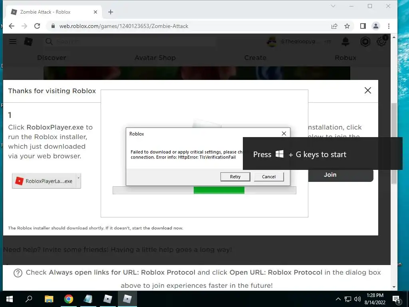Select the web.roblox.com address bar URL

tap(124, 26)
